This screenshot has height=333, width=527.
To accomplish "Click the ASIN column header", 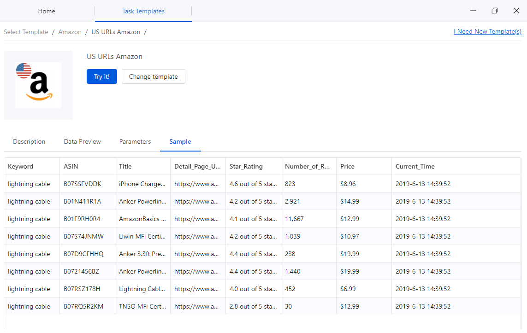I will [x=71, y=166].
